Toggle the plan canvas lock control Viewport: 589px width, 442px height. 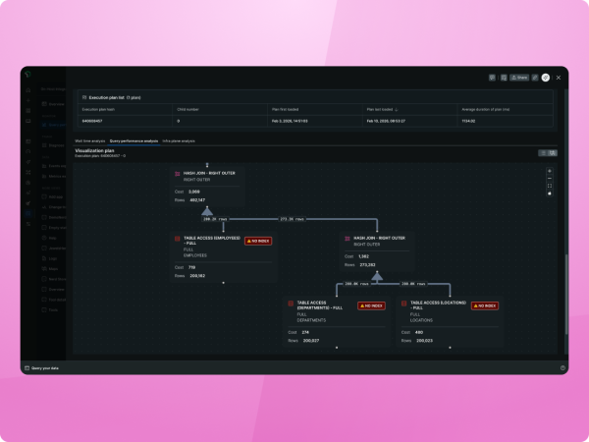[550, 193]
